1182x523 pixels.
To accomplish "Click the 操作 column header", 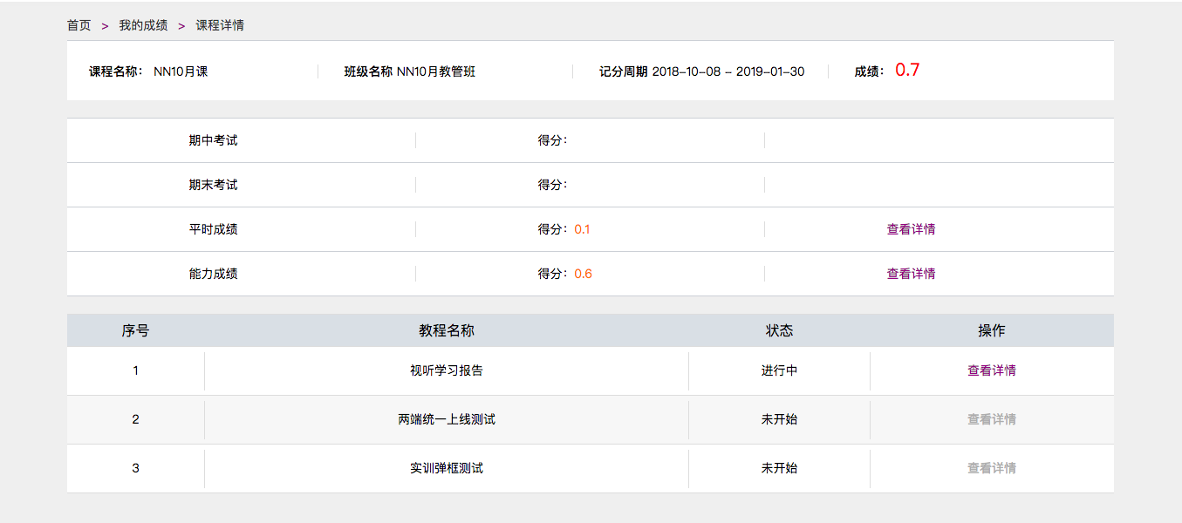I will coord(991,330).
